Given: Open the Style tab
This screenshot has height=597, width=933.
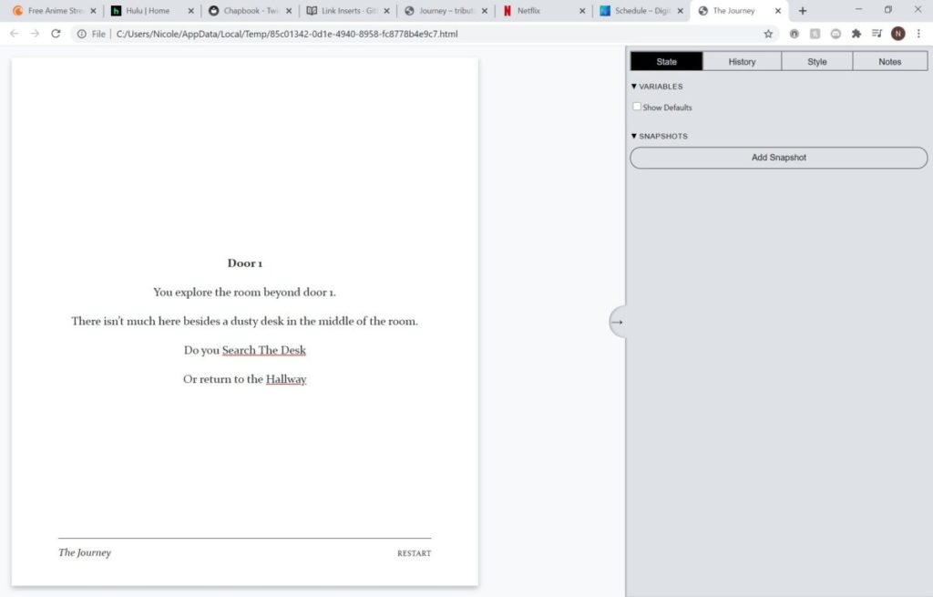Looking at the screenshot, I should point(816,61).
